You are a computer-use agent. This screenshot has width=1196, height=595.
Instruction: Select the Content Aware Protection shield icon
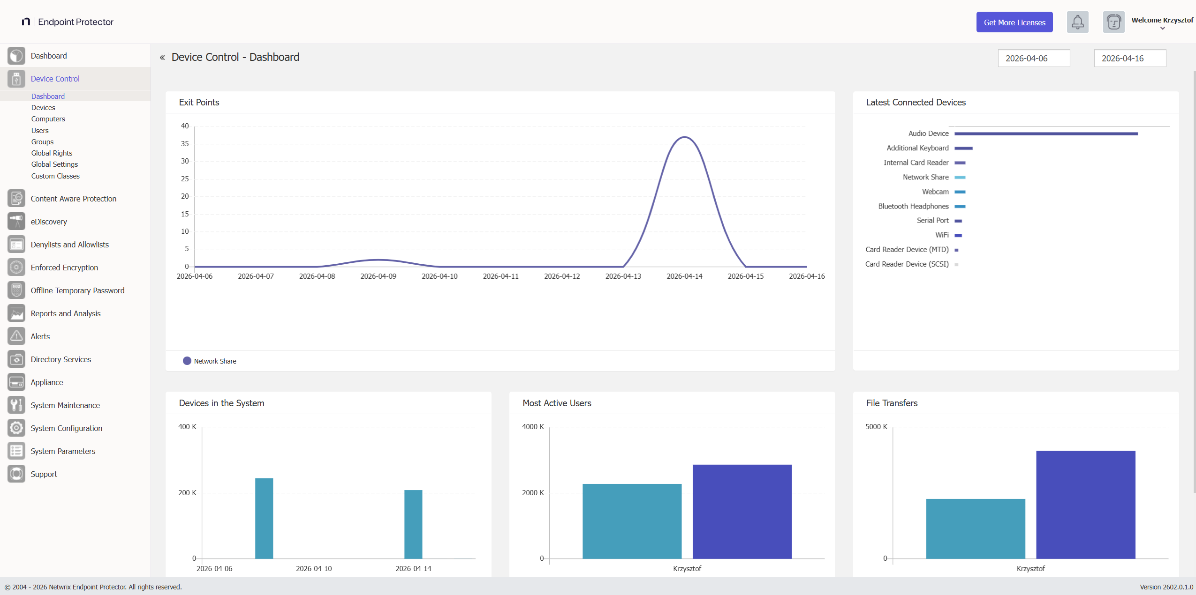coord(16,198)
